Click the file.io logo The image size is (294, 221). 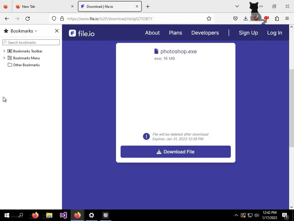pos(82,33)
